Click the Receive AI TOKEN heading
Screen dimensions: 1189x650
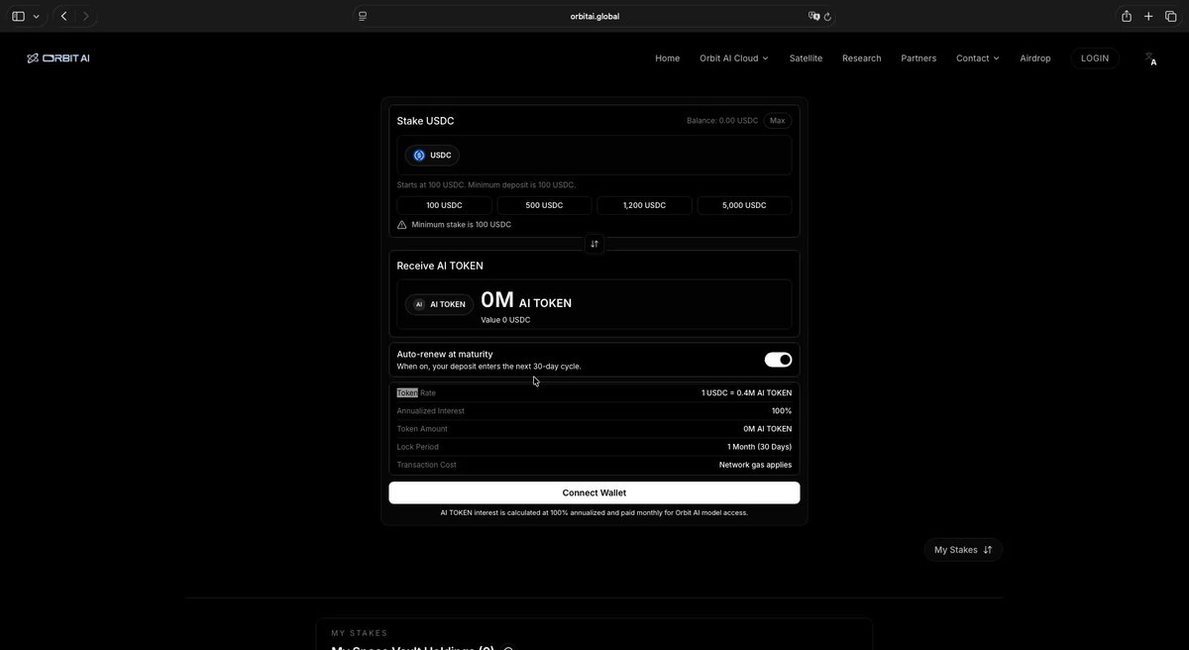(440, 266)
